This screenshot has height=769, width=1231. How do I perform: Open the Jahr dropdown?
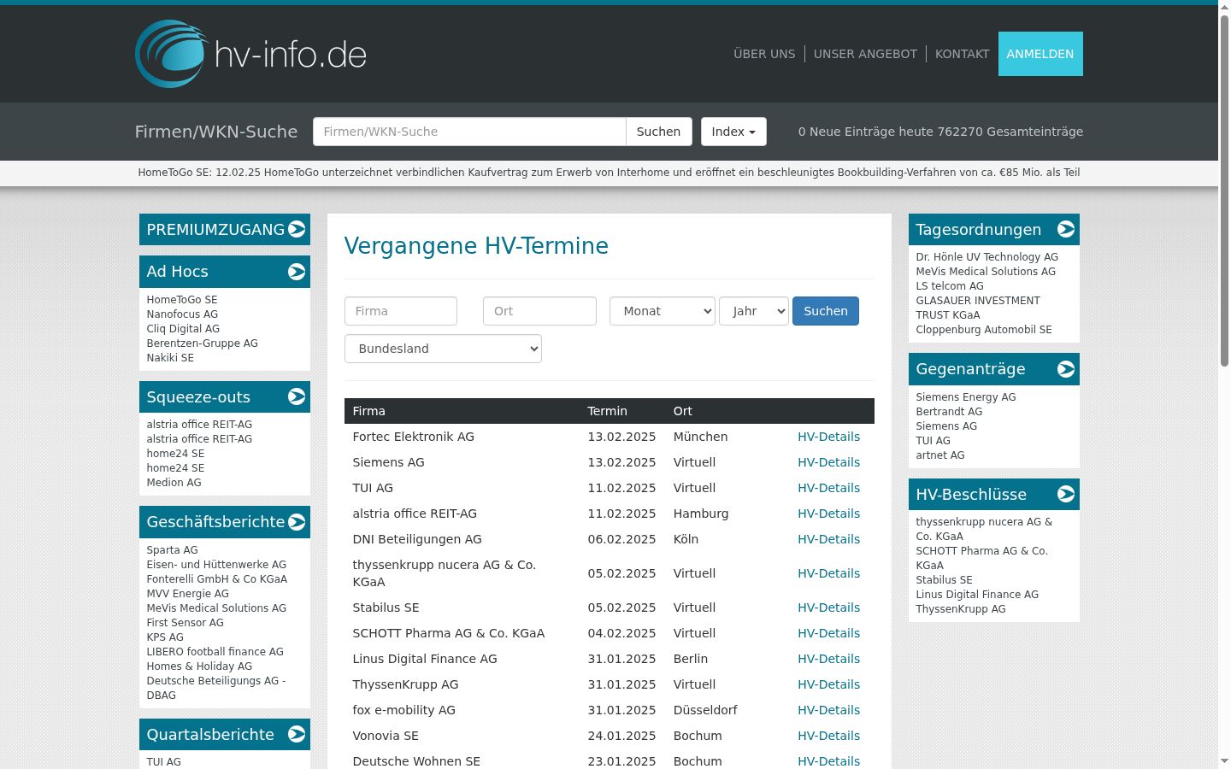point(754,311)
